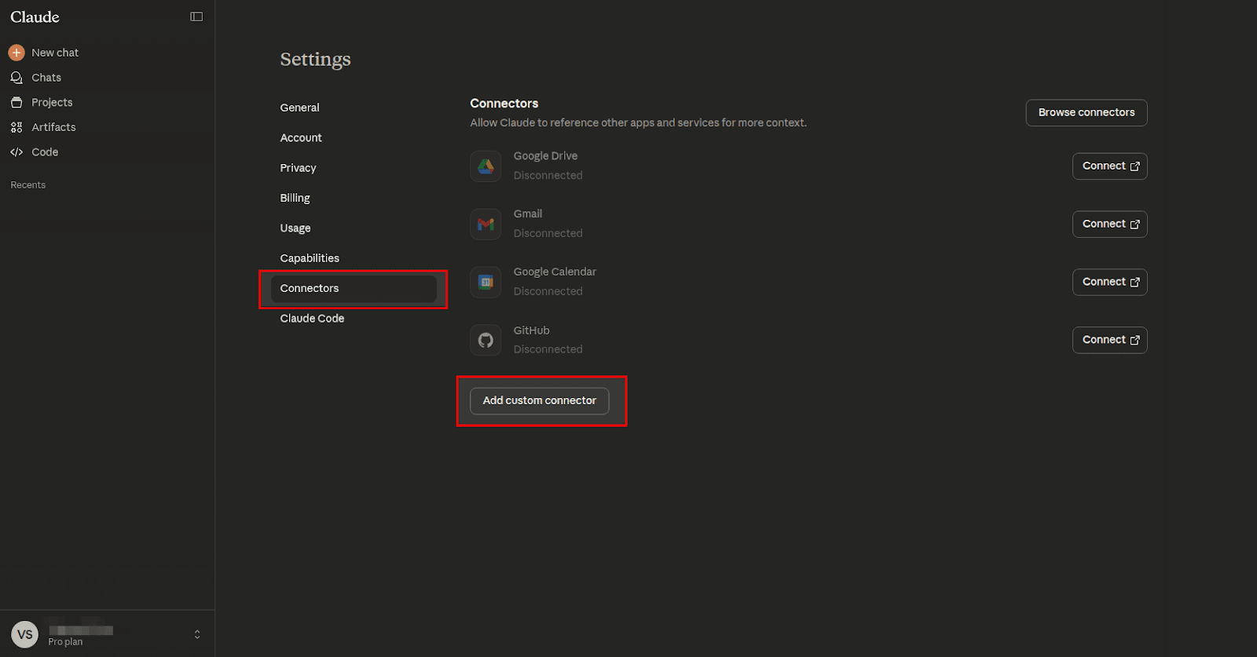Click the VS profile avatar

tap(25, 634)
